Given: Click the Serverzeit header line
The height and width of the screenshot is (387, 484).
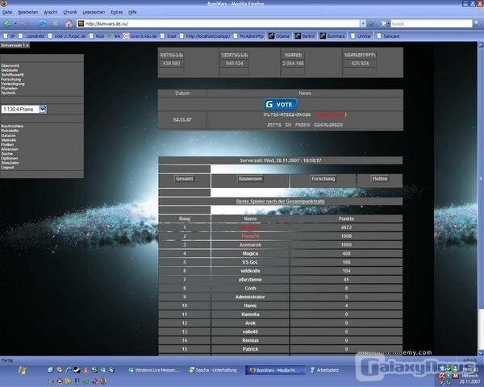Looking at the screenshot, I should click(280, 160).
